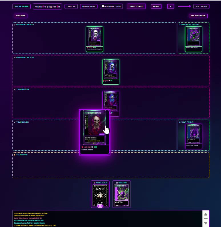Click the YOUR DECK label
Image resolution: width=221 pixels, height=227 pixels.
(101, 183)
